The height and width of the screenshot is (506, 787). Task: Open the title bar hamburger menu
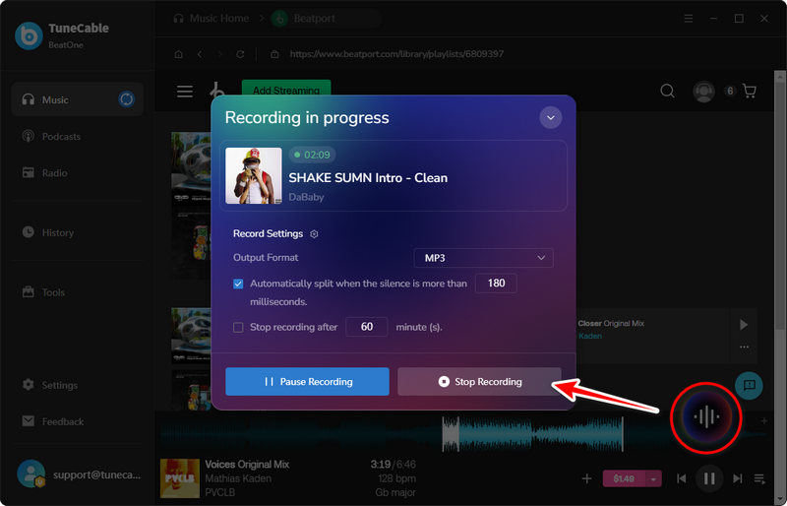click(x=688, y=19)
